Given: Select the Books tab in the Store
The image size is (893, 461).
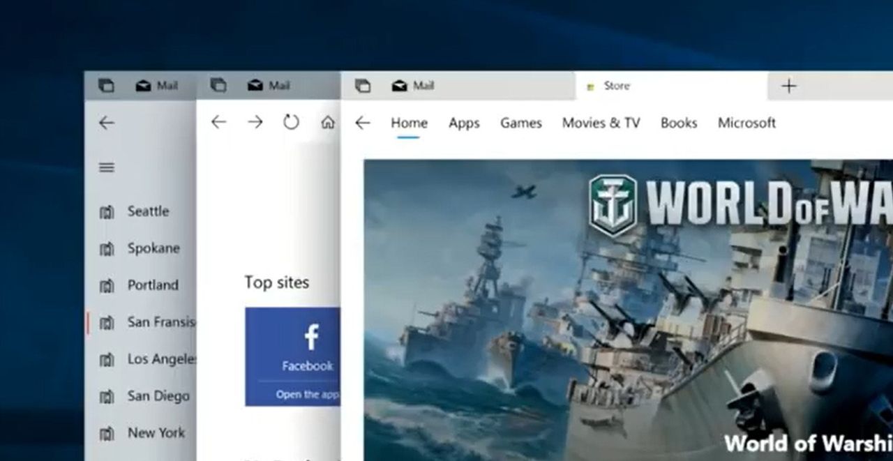Looking at the screenshot, I should (679, 123).
